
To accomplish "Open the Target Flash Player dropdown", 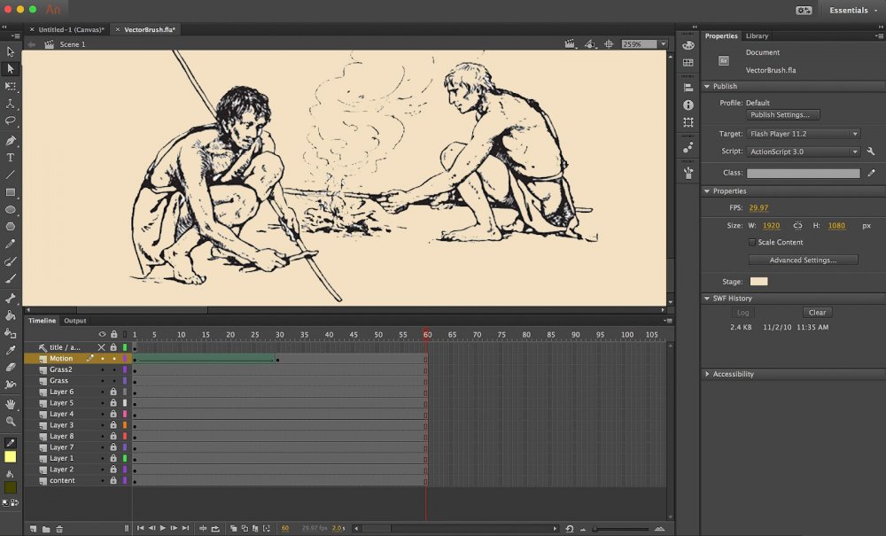I will click(804, 134).
